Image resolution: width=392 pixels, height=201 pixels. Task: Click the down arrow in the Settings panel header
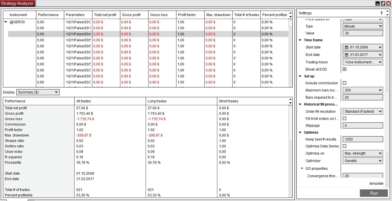click(x=387, y=15)
